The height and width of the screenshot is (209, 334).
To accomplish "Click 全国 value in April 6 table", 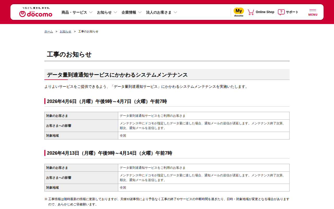I will click(x=123, y=136).
